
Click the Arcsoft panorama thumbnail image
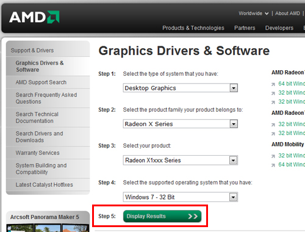[48, 228]
